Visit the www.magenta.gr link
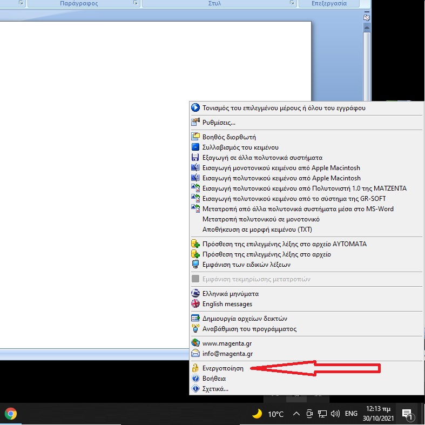This screenshot has width=425, height=425. click(227, 343)
